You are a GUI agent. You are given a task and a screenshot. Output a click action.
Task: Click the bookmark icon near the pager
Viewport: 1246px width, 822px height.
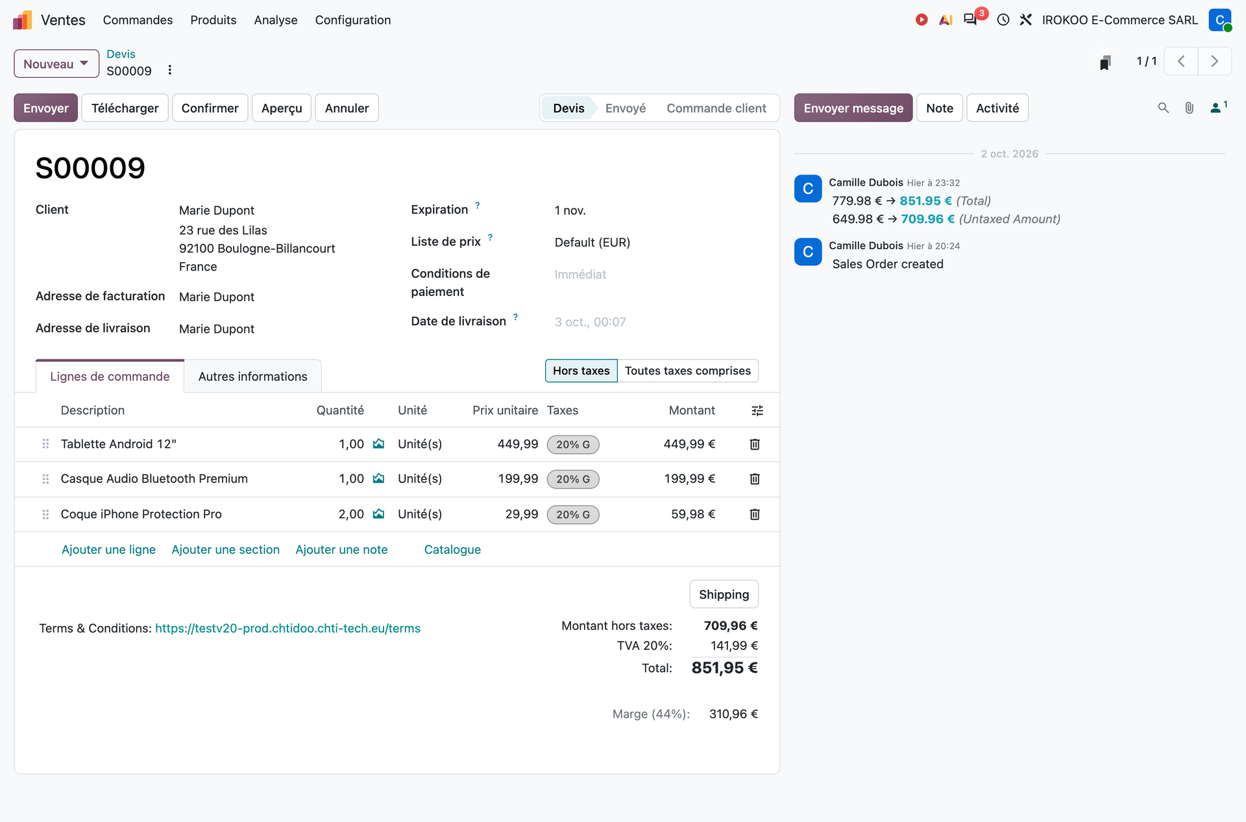1105,62
